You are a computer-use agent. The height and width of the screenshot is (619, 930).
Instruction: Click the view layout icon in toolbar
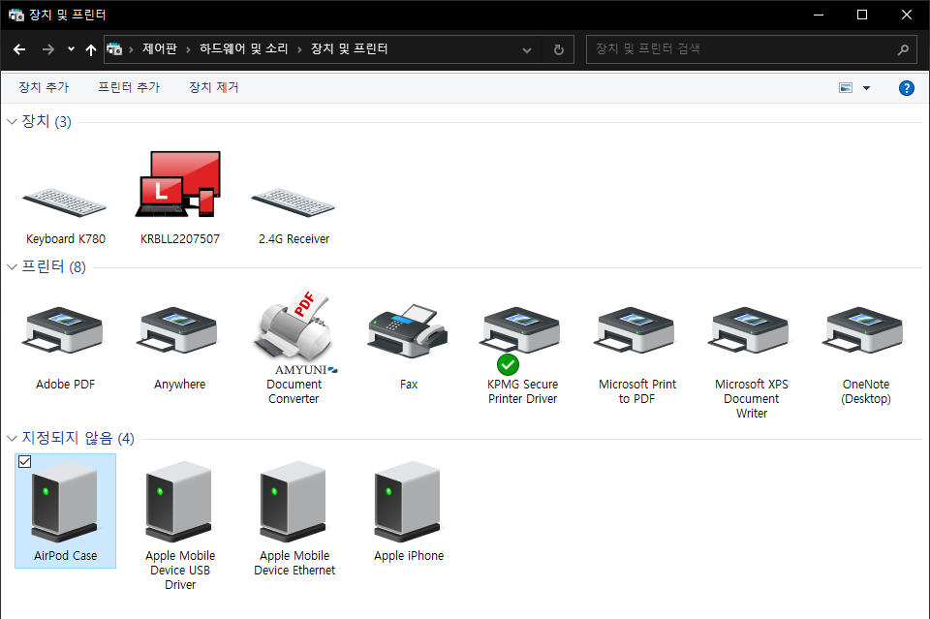pyautogui.click(x=846, y=88)
